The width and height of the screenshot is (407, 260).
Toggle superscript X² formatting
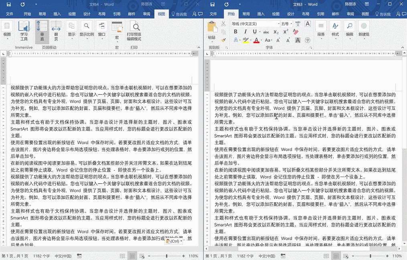point(286,32)
